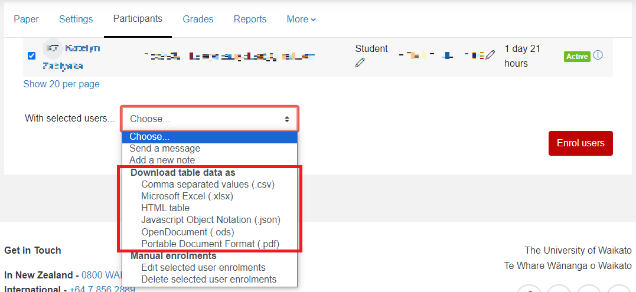Click Show 20 per page link
This screenshot has width=636, height=292.
[x=61, y=84]
